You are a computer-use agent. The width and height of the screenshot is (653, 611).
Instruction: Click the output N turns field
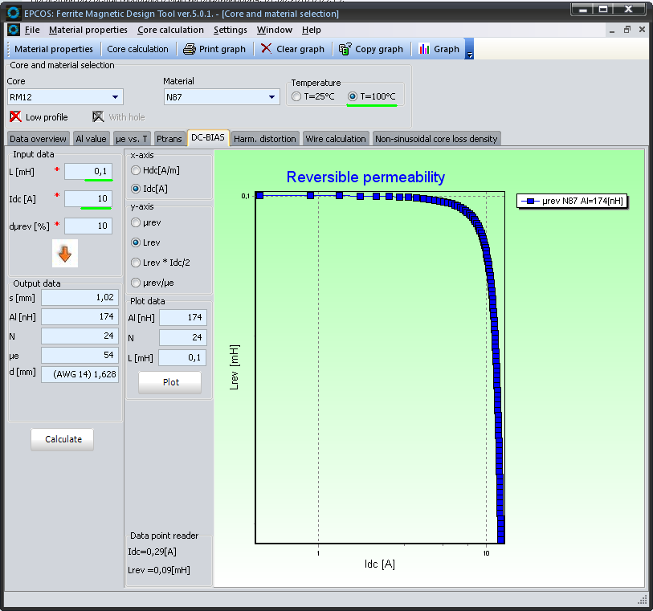(x=80, y=336)
